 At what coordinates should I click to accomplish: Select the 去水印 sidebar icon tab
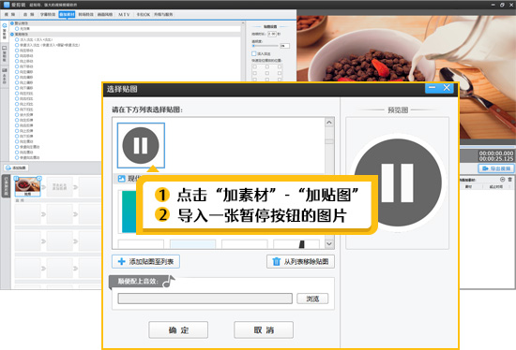pyautogui.click(x=5, y=76)
